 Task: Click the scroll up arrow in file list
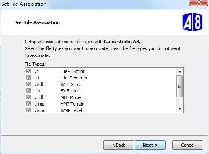tap(180, 72)
